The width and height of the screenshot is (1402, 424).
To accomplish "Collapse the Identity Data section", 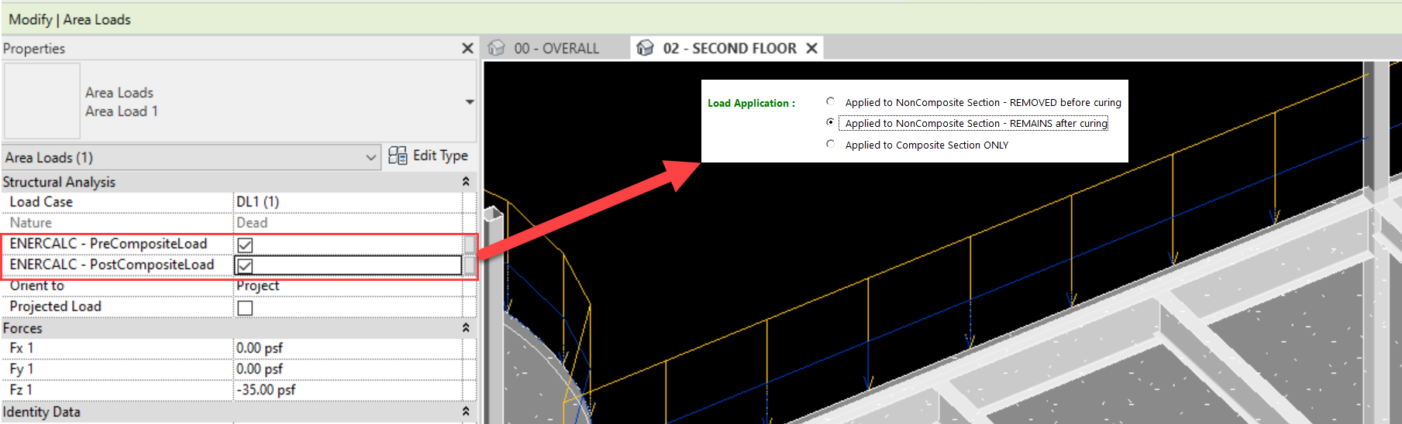I will [x=466, y=412].
